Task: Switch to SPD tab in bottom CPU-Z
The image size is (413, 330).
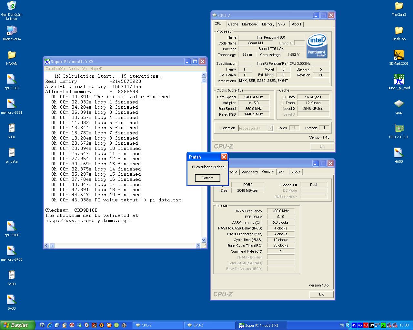Action: (x=281, y=172)
